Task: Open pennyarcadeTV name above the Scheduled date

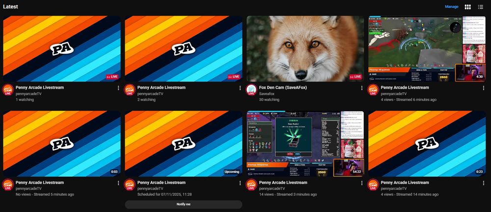Action: (x=150, y=188)
